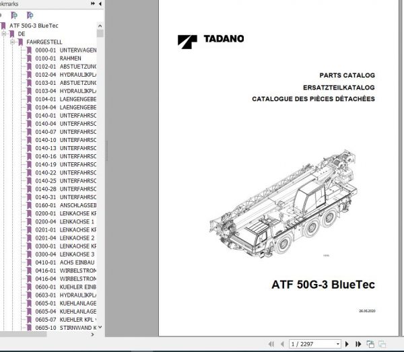Viewport: 404px width, 352px height.
Task: Toggle continuous page view icon
Action: pyautogui.click(x=382, y=344)
